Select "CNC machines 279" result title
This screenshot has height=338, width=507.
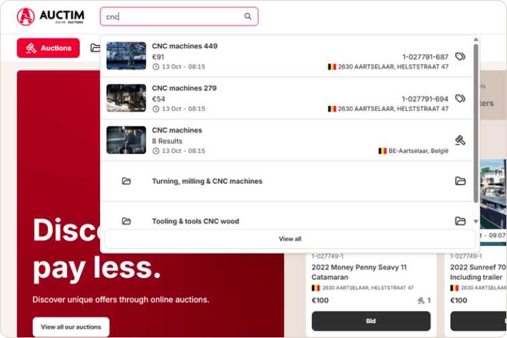click(185, 88)
